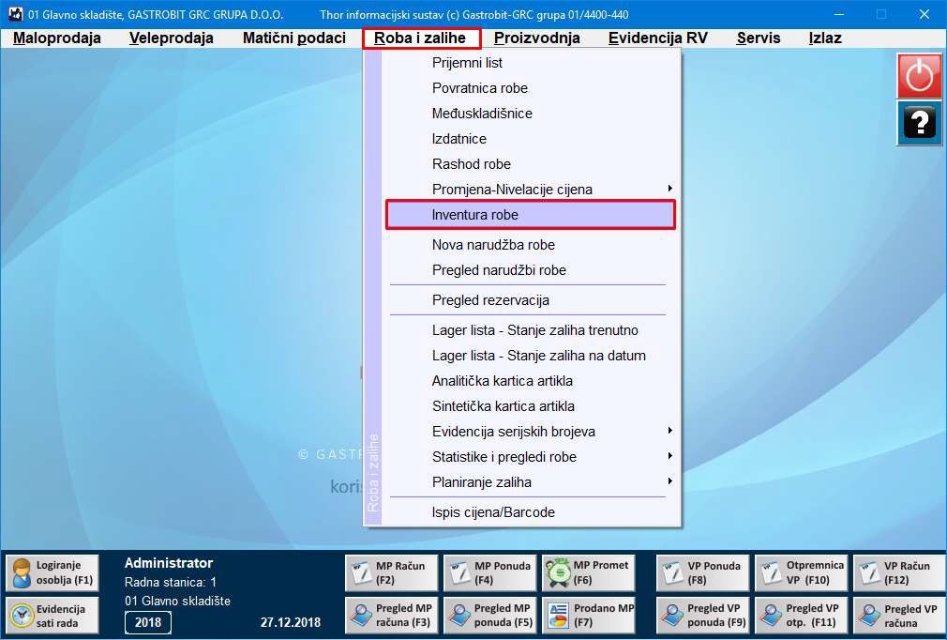Click the date 27.12.2018
The height and width of the screenshot is (640, 947).
(x=291, y=622)
